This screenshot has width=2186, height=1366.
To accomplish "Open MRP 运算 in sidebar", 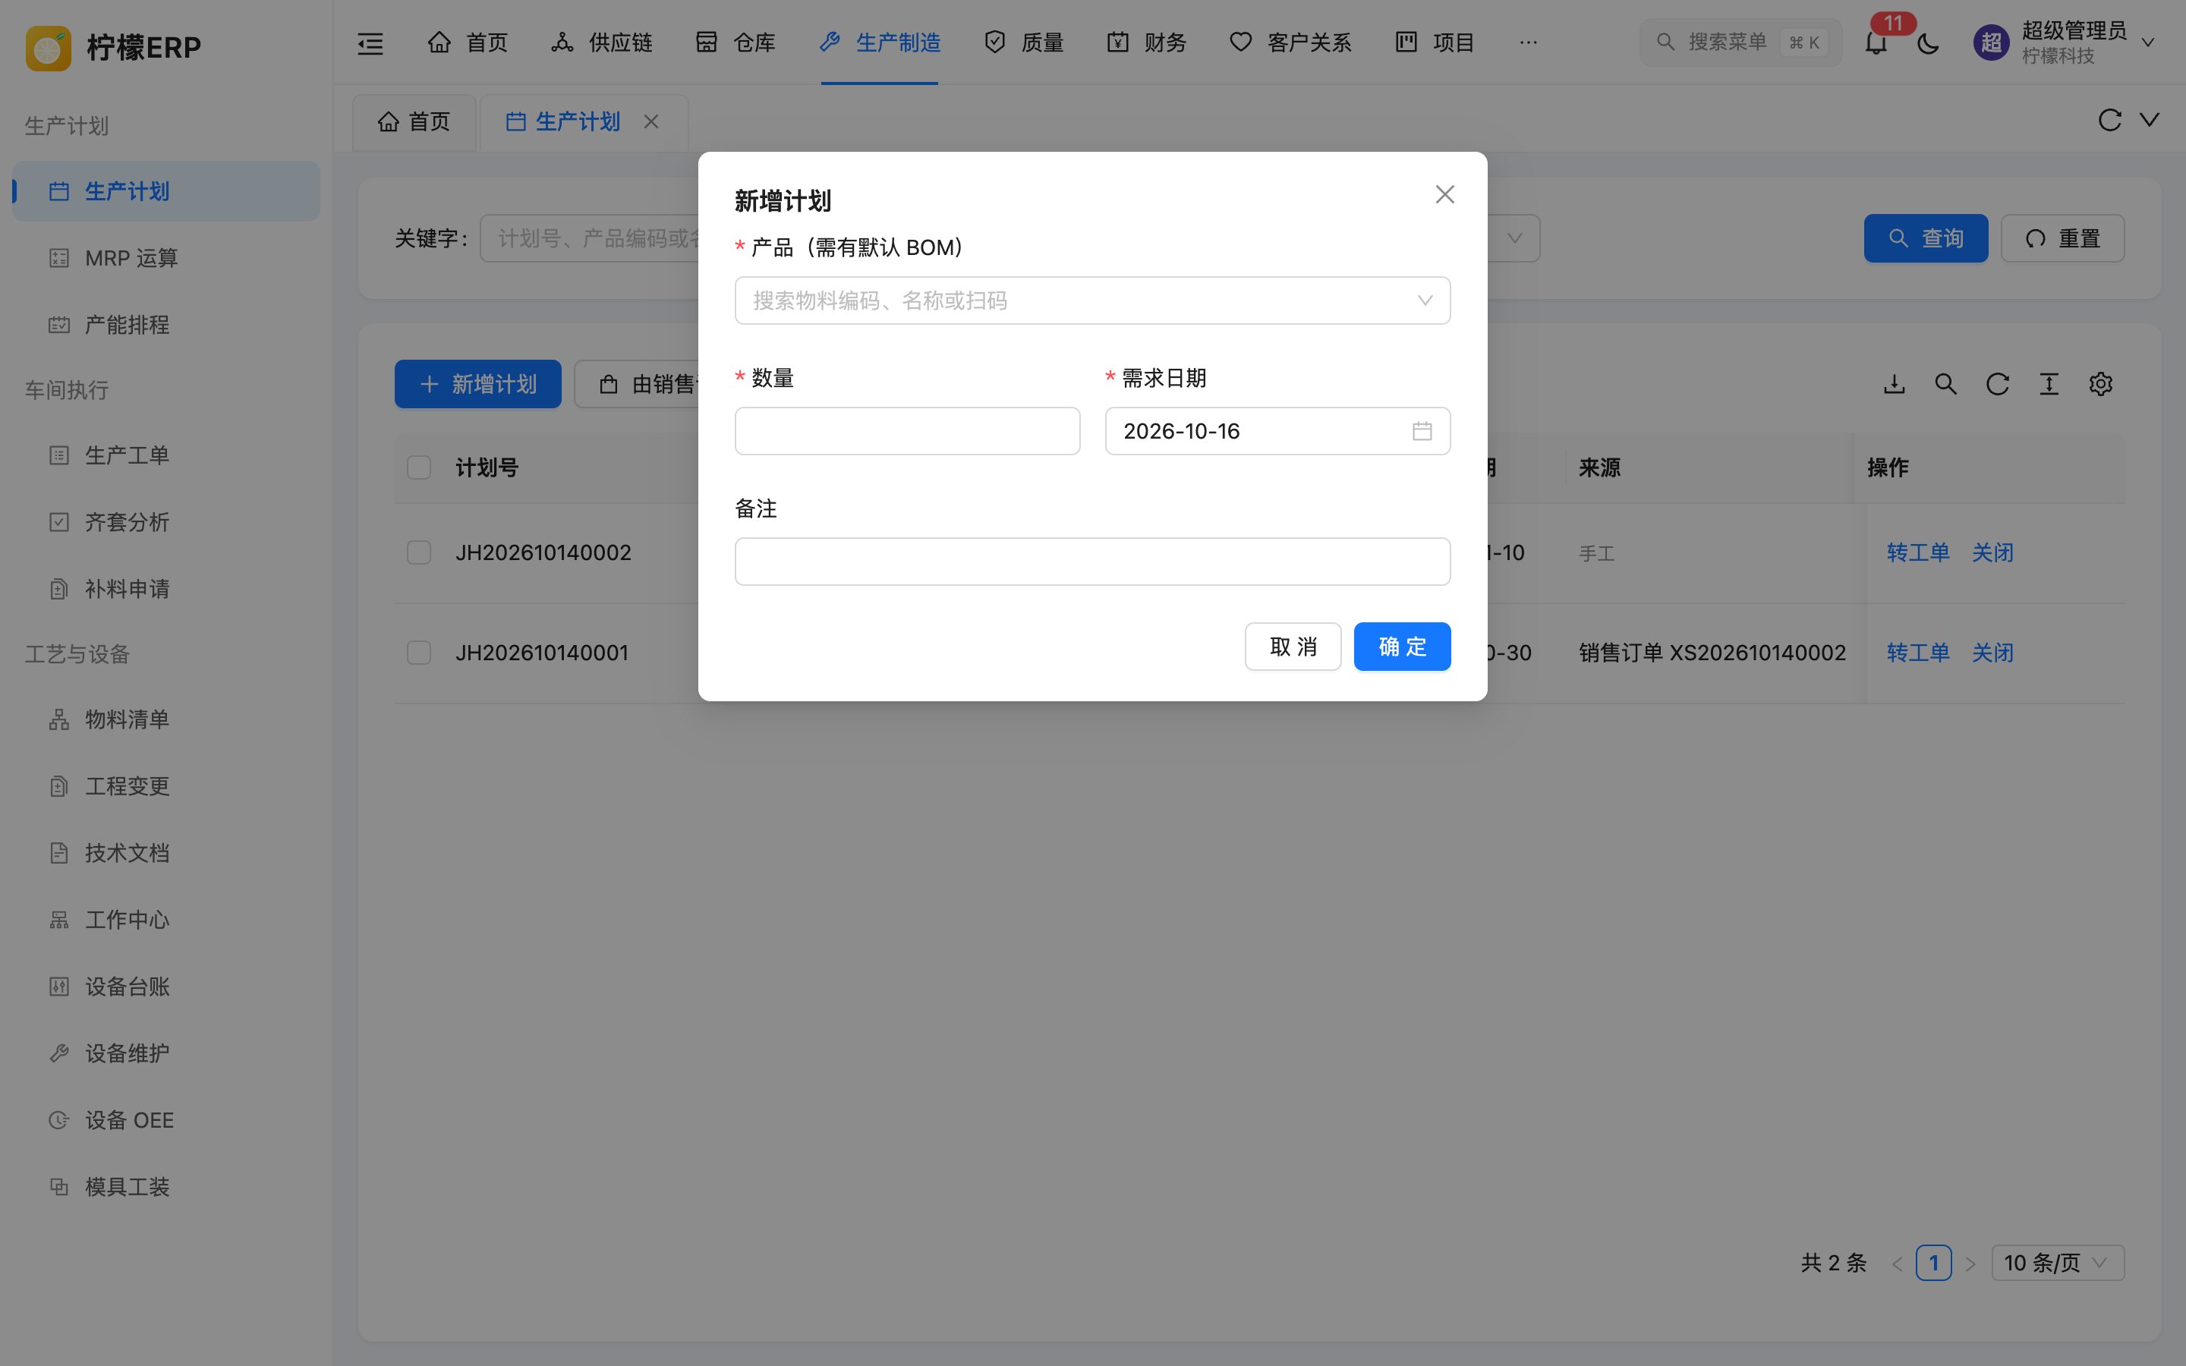I will click(x=166, y=258).
